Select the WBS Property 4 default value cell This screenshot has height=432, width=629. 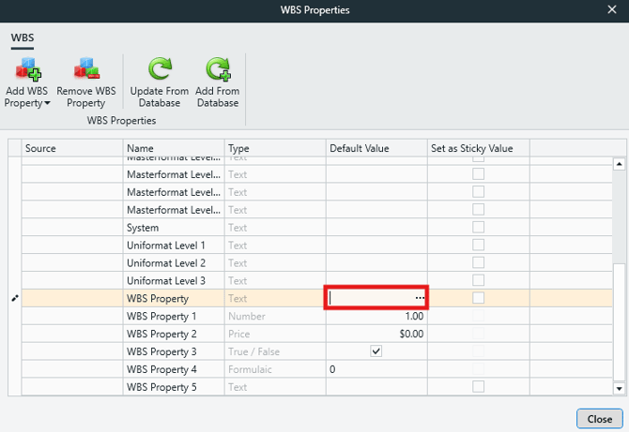tap(376, 369)
